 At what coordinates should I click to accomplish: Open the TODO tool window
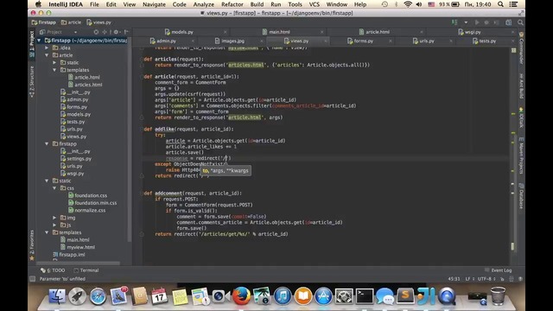pos(53,270)
